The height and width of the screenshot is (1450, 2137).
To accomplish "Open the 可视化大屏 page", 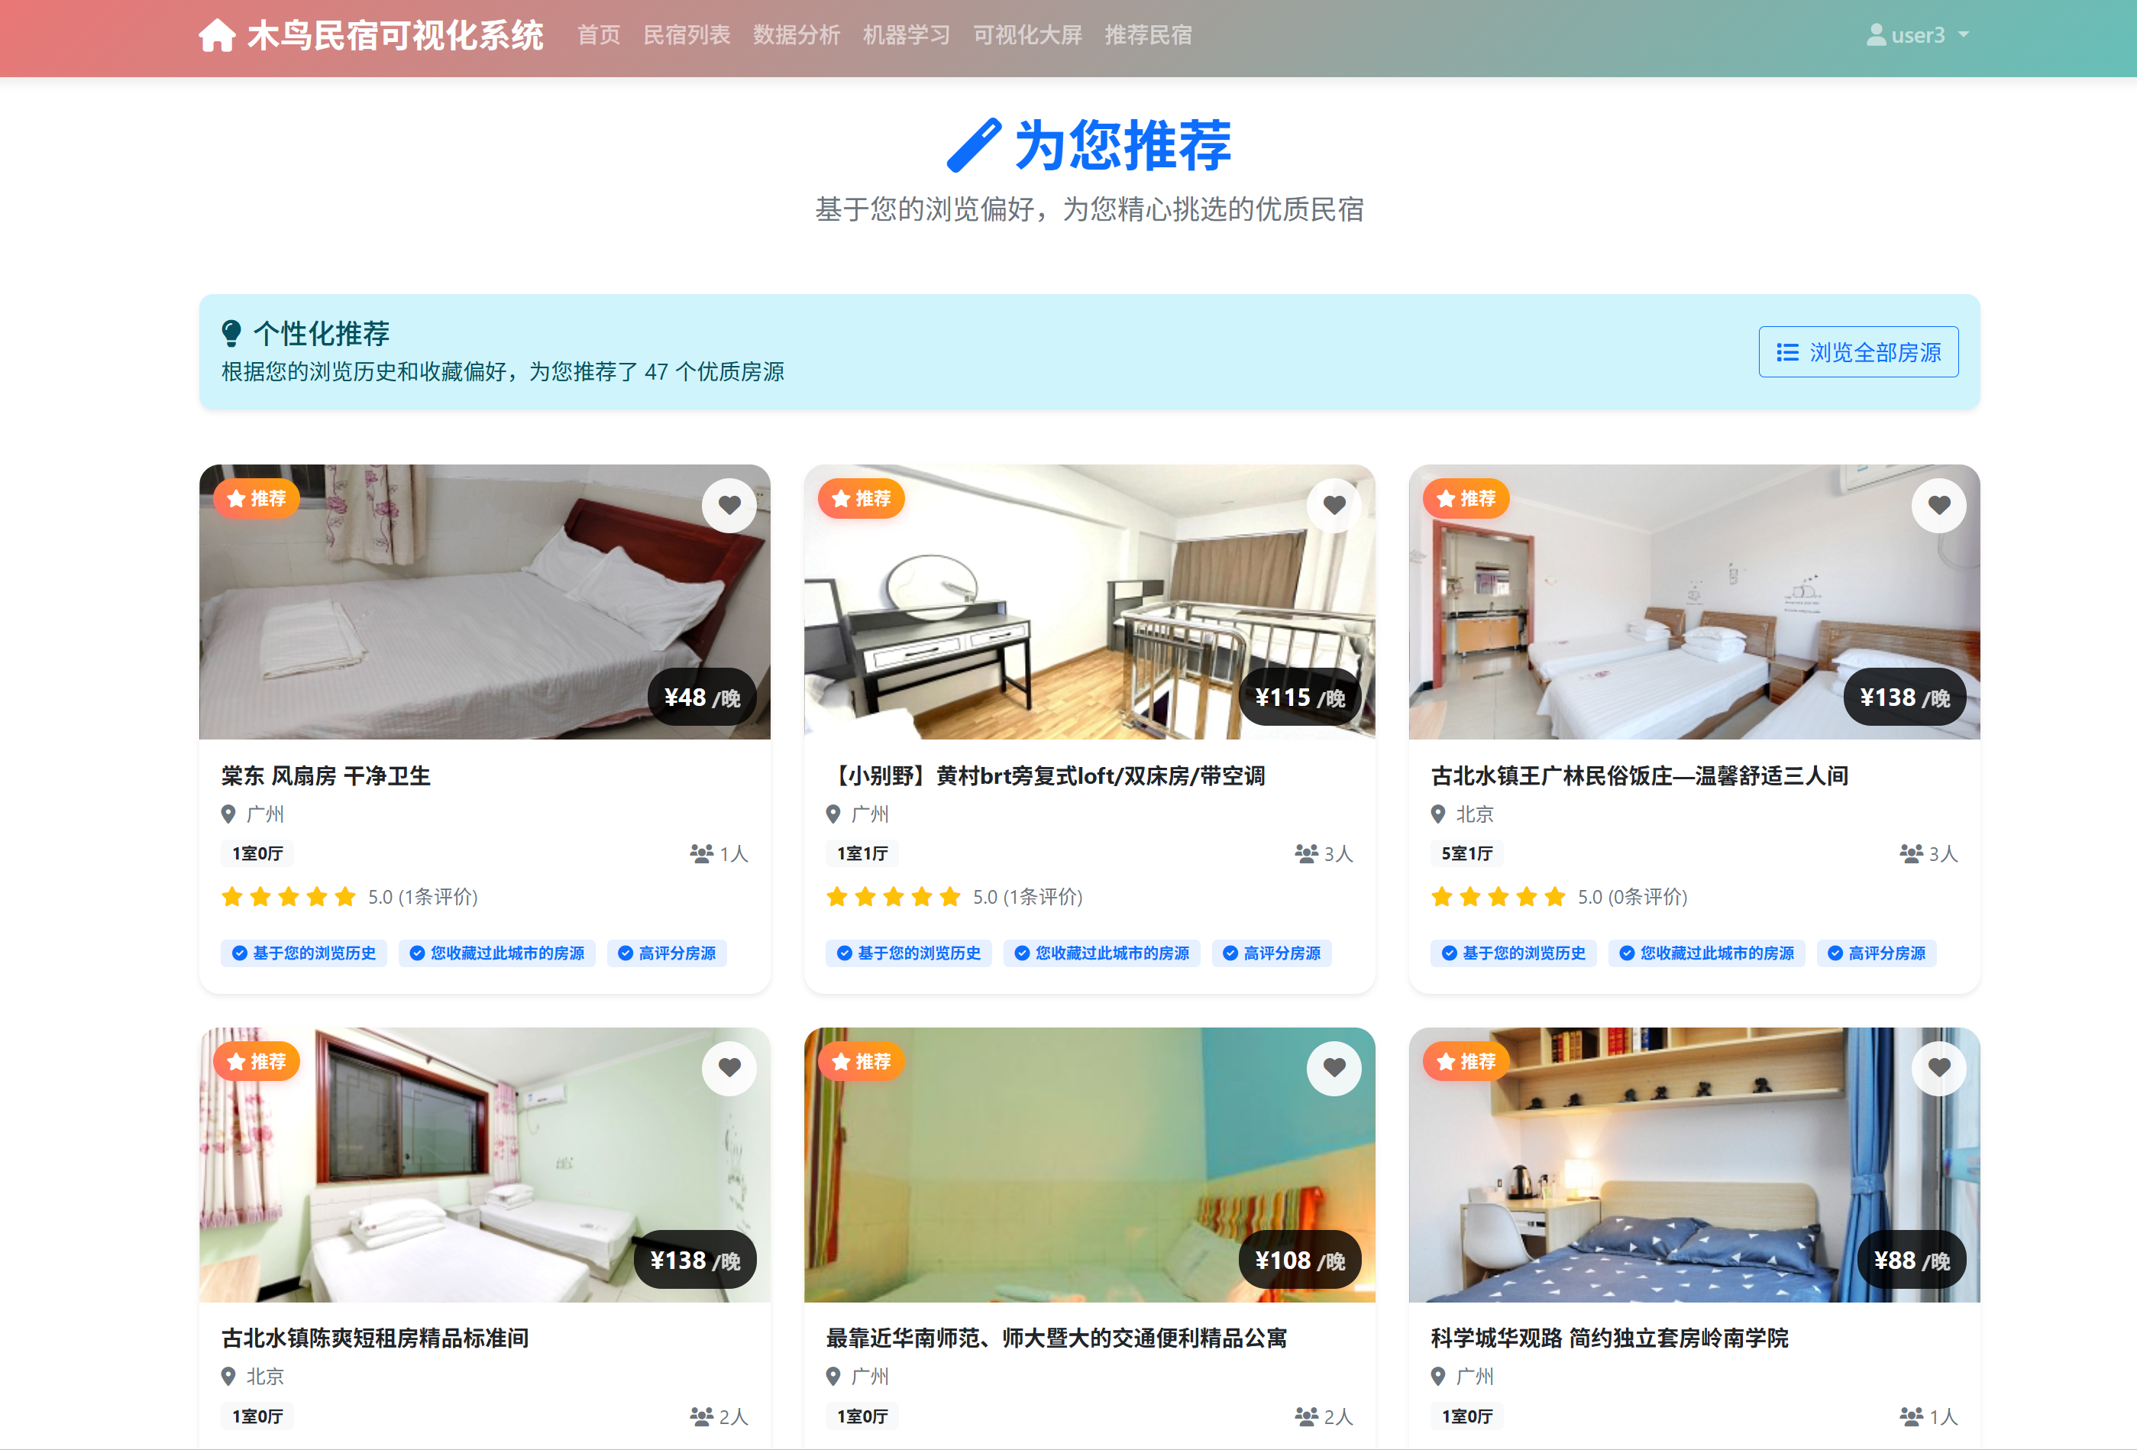I will [1027, 35].
